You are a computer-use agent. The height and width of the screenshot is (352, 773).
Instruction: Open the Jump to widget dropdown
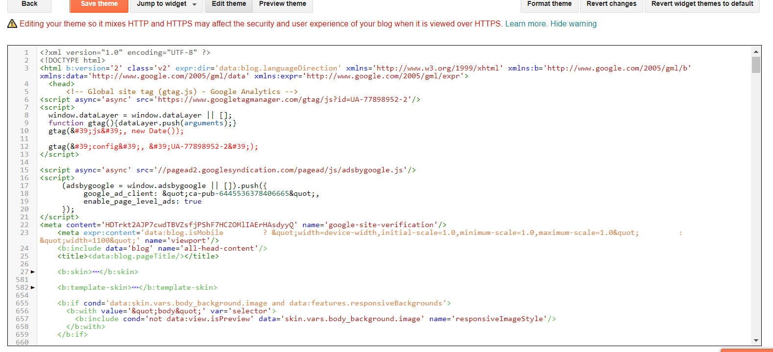click(167, 4)
